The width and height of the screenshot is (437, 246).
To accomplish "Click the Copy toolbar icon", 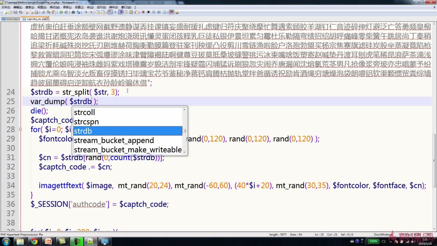I will 48,12.
